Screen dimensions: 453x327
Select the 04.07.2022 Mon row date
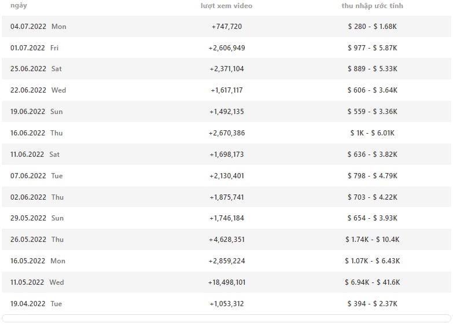pos(38,26)
